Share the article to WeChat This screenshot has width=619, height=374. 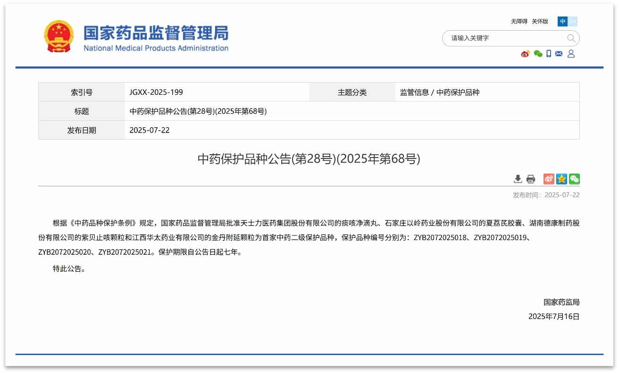coord(574,179)
